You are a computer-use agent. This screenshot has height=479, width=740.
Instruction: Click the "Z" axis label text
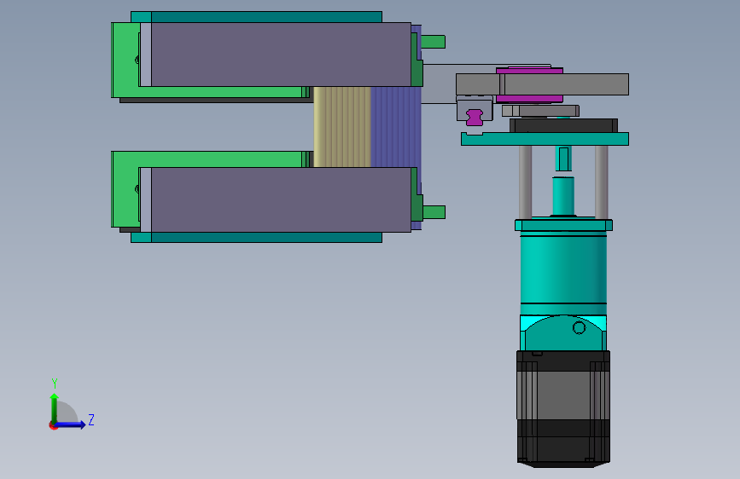pos(91,419)
